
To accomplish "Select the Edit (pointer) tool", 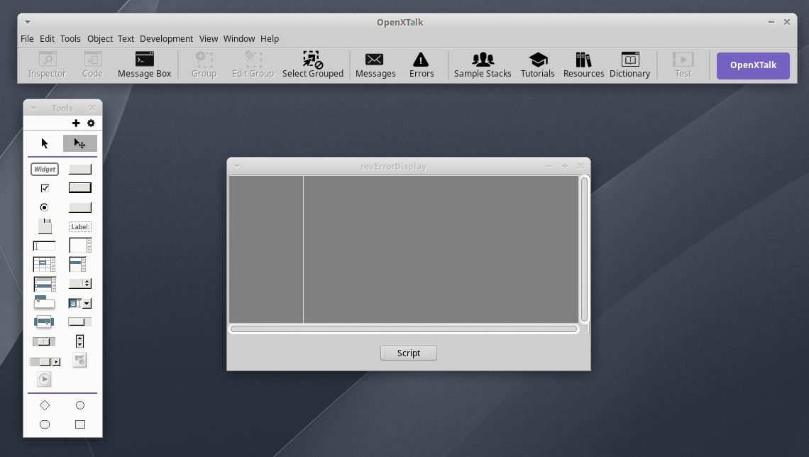I will click(x=80, y=143).
